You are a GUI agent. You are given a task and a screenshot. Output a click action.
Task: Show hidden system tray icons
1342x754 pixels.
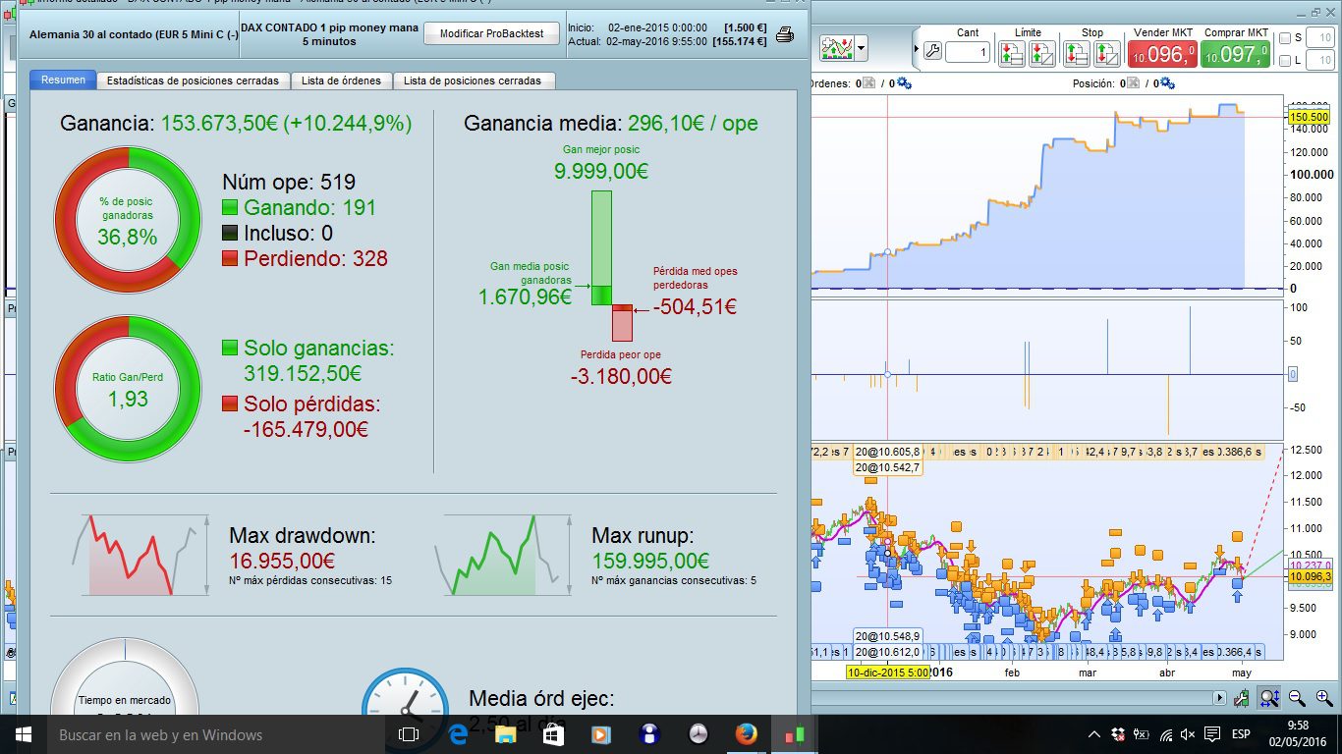click(1094, 734)
